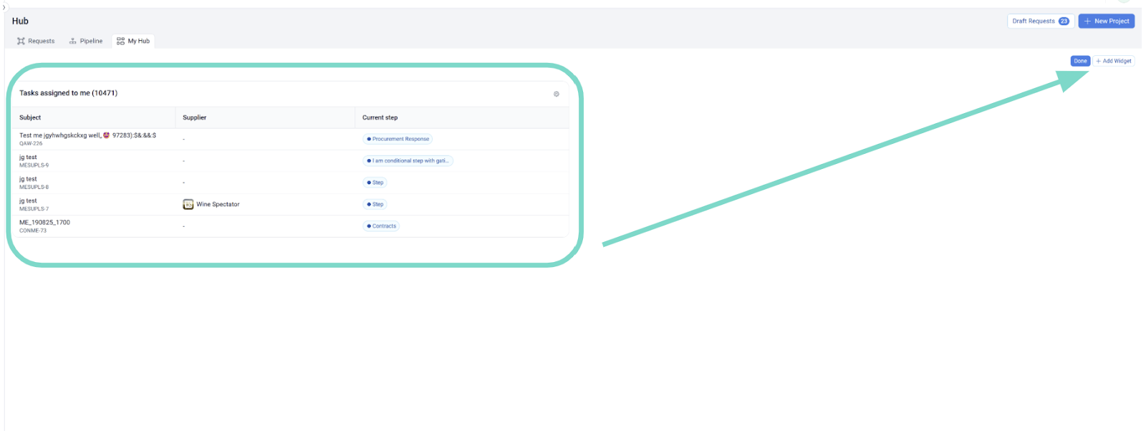Click the conditional step with gating badge
Image resolution: width=1146 pixels, height=431 pixels.
coord(408,161)
